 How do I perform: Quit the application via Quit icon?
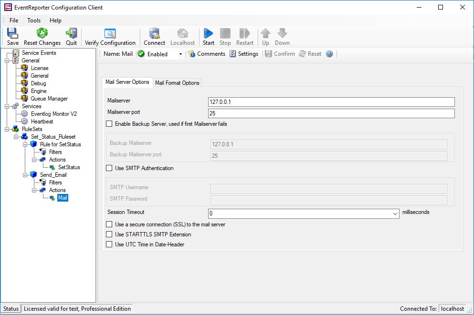pos(71,37)
